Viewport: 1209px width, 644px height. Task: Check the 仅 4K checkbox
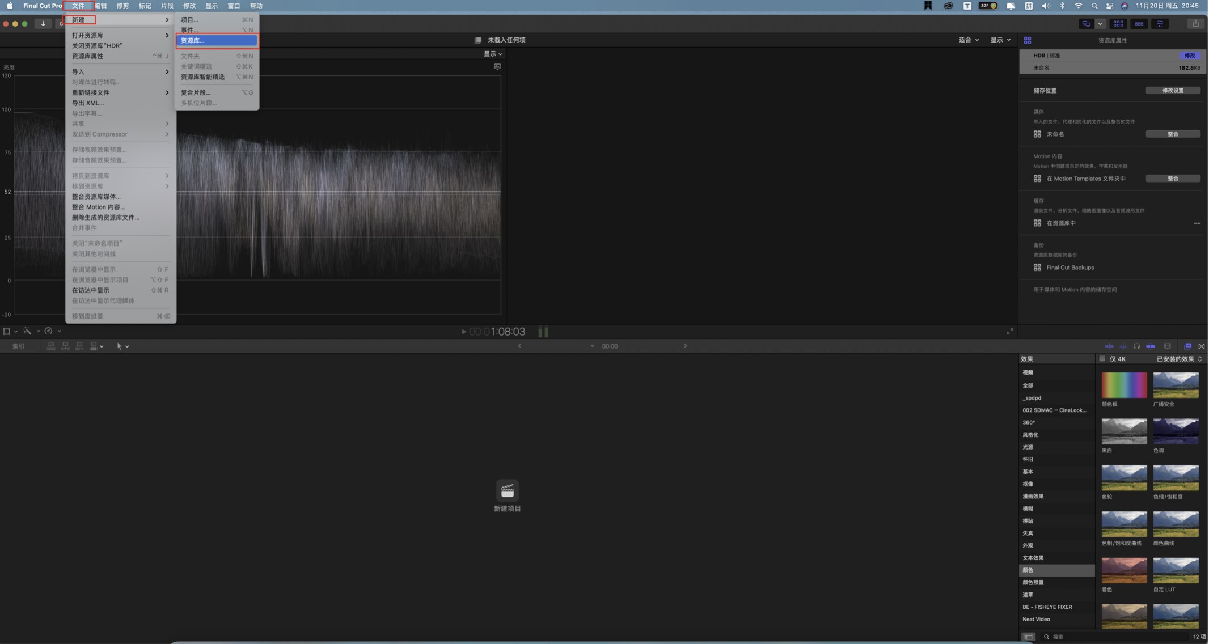(1102, 359)
